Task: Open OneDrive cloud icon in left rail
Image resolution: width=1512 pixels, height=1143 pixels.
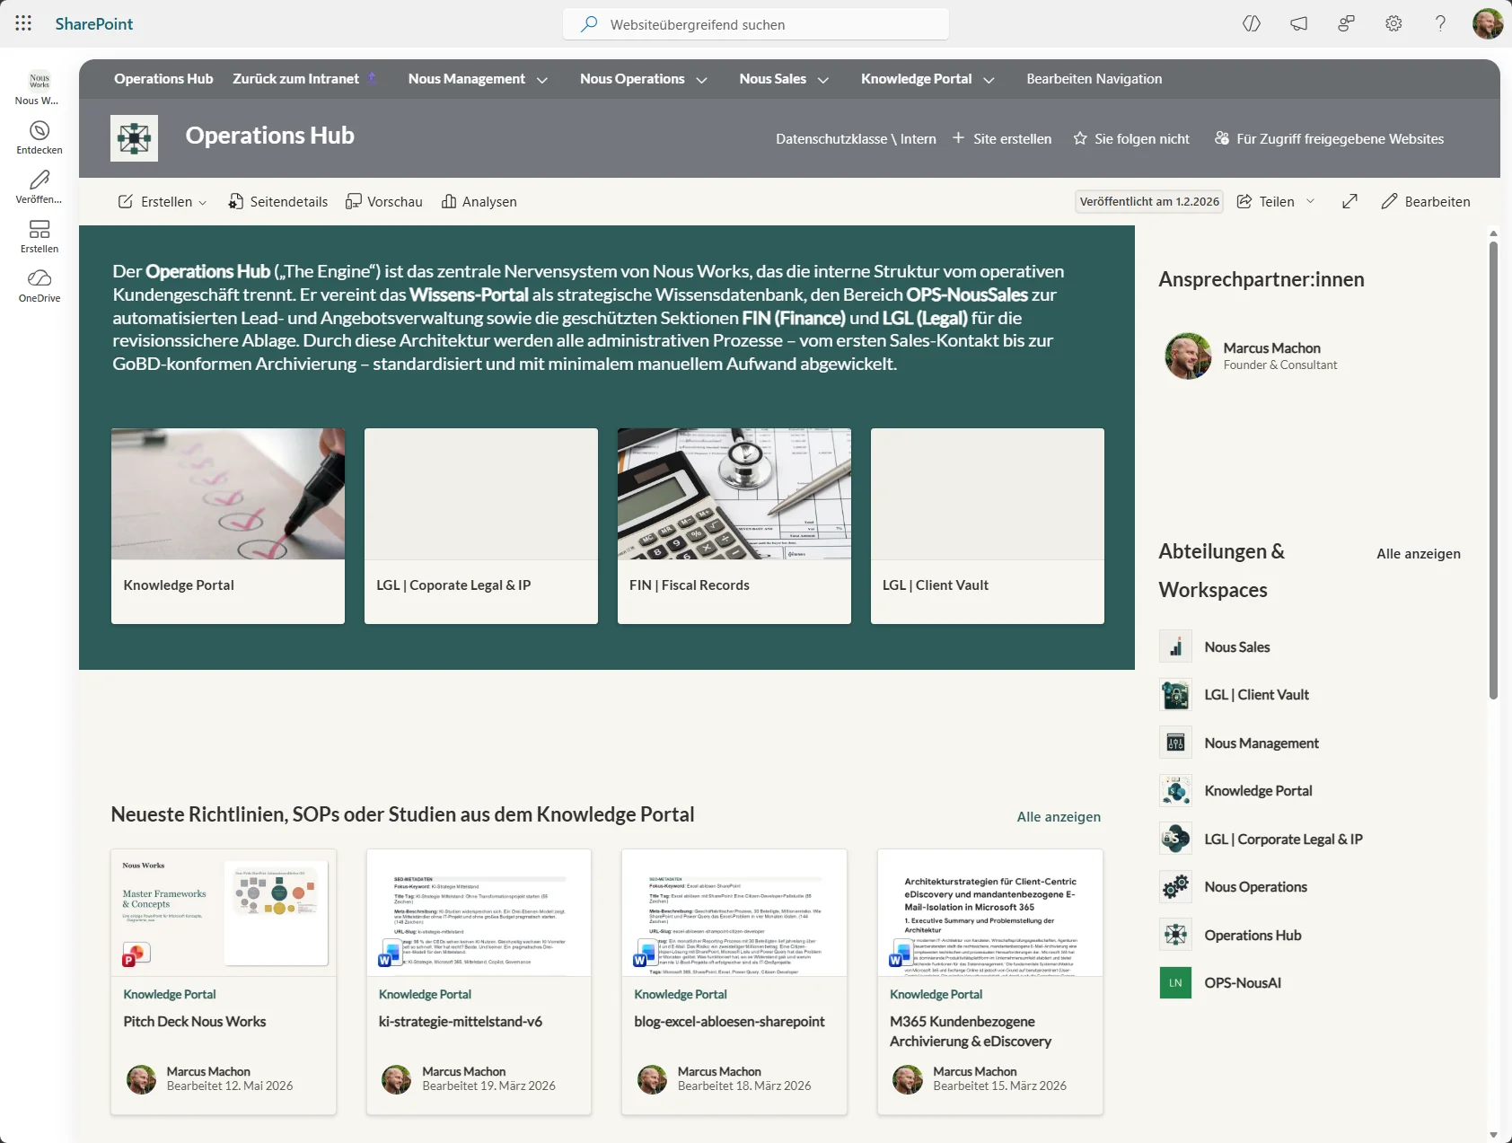Action: [x=40, y=285]
